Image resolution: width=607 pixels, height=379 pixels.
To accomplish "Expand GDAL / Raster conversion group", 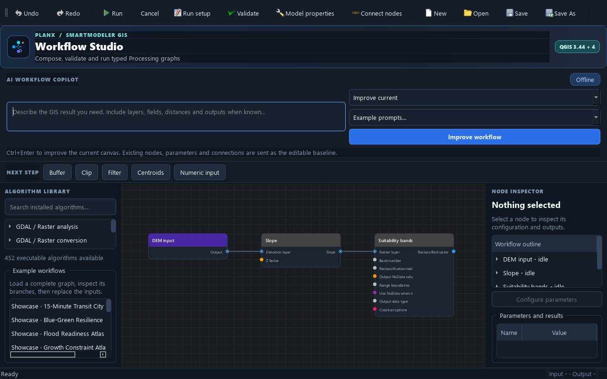I will pos(10,240).
